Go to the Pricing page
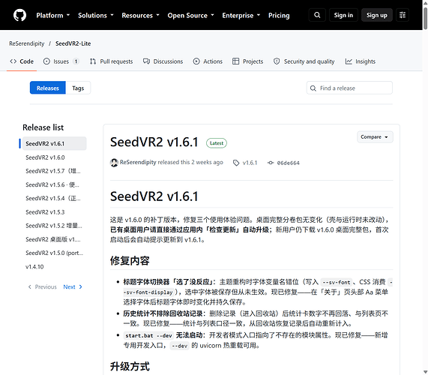Image resolution: width=428 pixels, height=375 pixels. tap(279, 15)
